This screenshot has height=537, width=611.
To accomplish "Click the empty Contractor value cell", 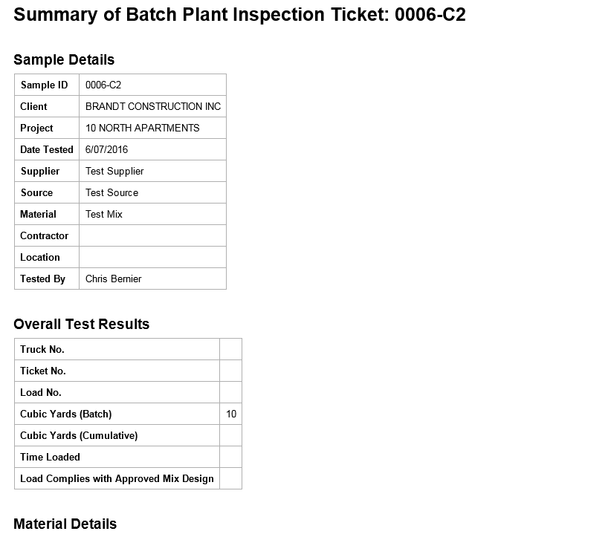I will [x=152, y=235].
